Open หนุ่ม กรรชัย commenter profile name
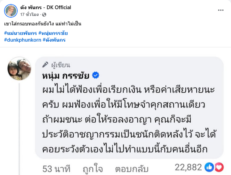 click(x=66, y=76)
